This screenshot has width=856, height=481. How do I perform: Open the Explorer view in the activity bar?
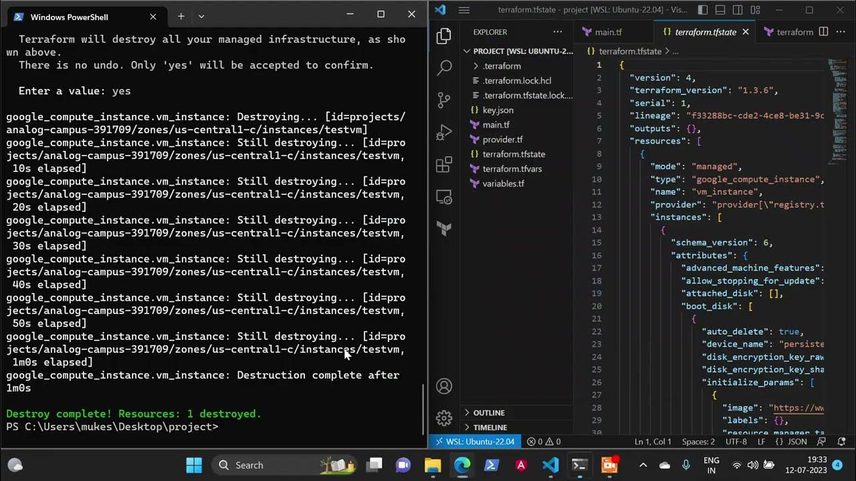(444, 37)
